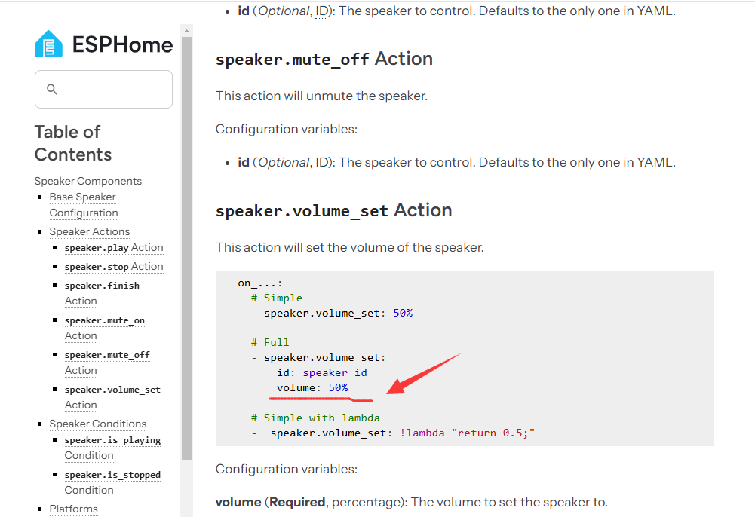
Task: Click ID link under speaker.mute_off Action
Action: point(322,162)
